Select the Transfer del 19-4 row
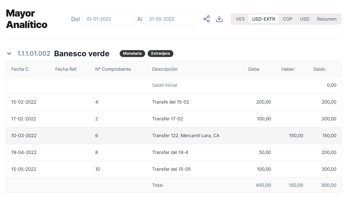Screen dimensions: 345x198 pyautogui.click(x=170, y=152)
